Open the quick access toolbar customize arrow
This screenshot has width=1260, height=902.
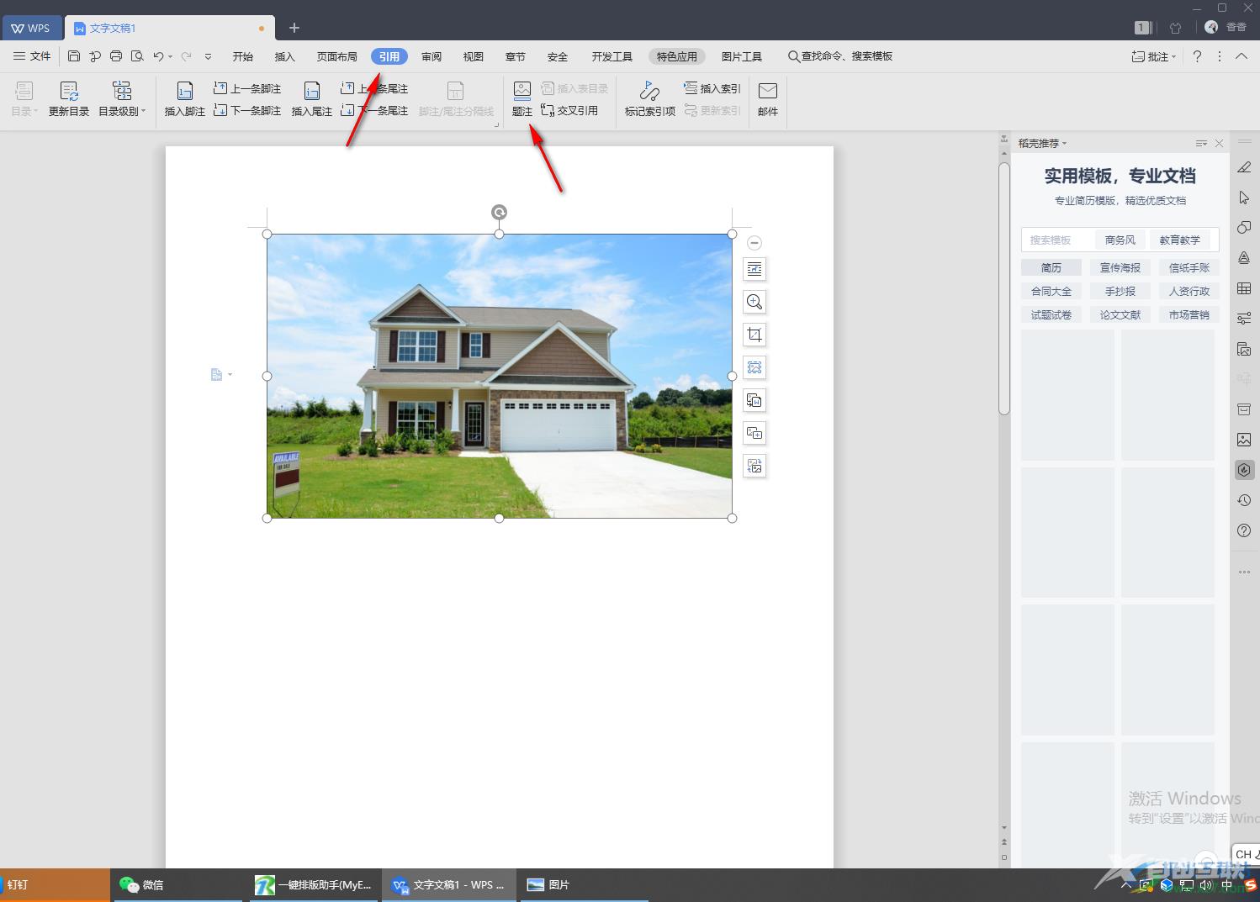[x=208, y=57]
